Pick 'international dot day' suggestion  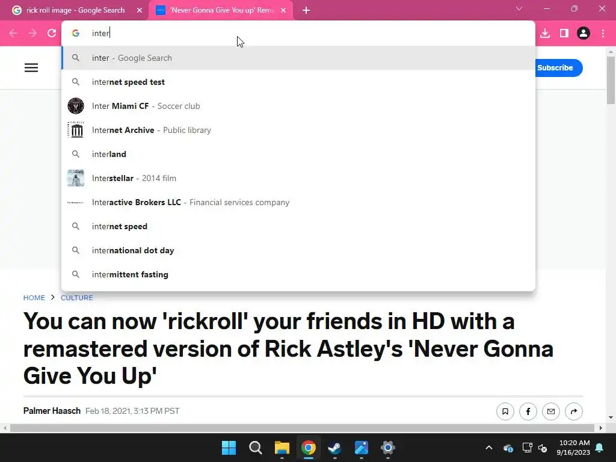[298, 250]
